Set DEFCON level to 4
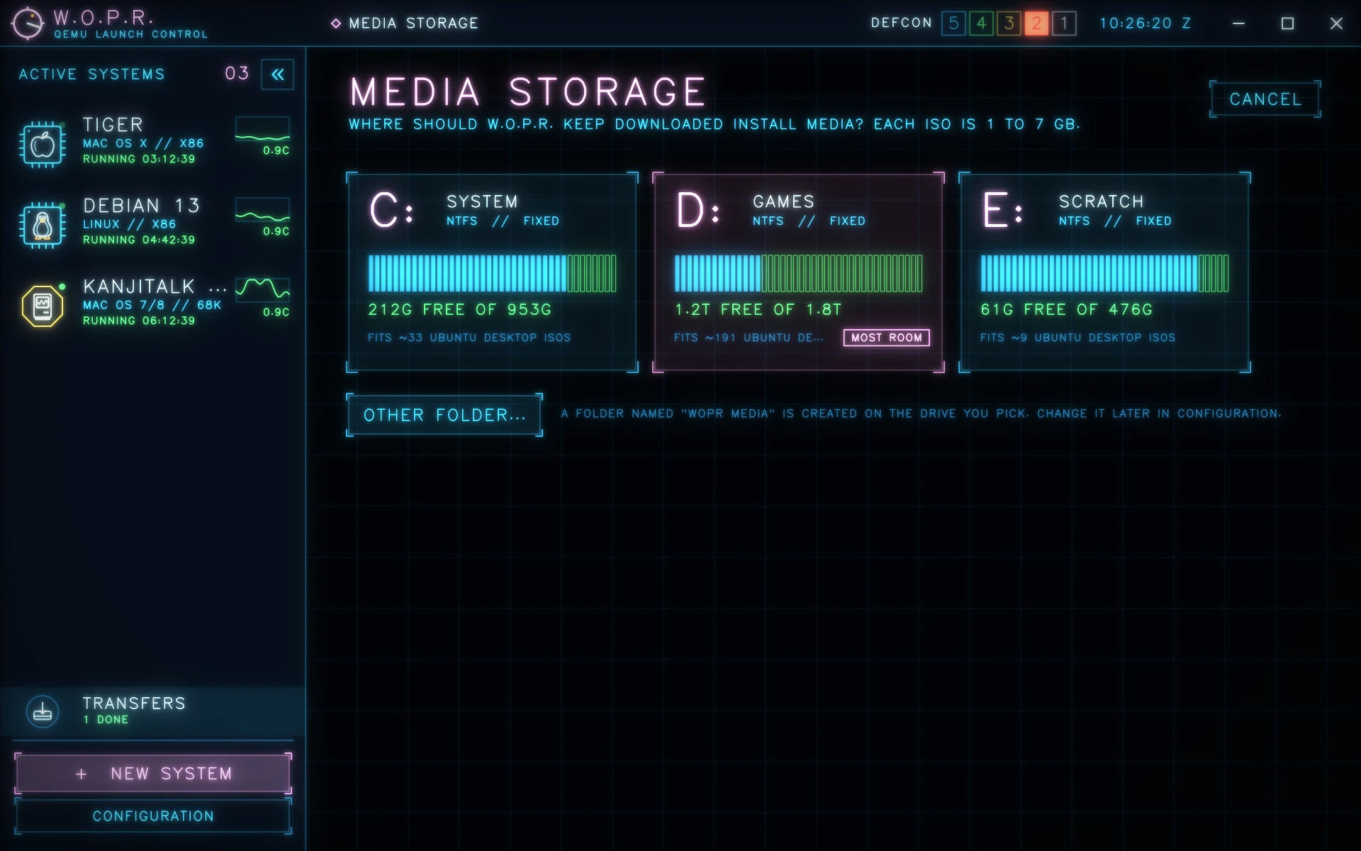The image size is (1361, 851). [x=981, y=23]
